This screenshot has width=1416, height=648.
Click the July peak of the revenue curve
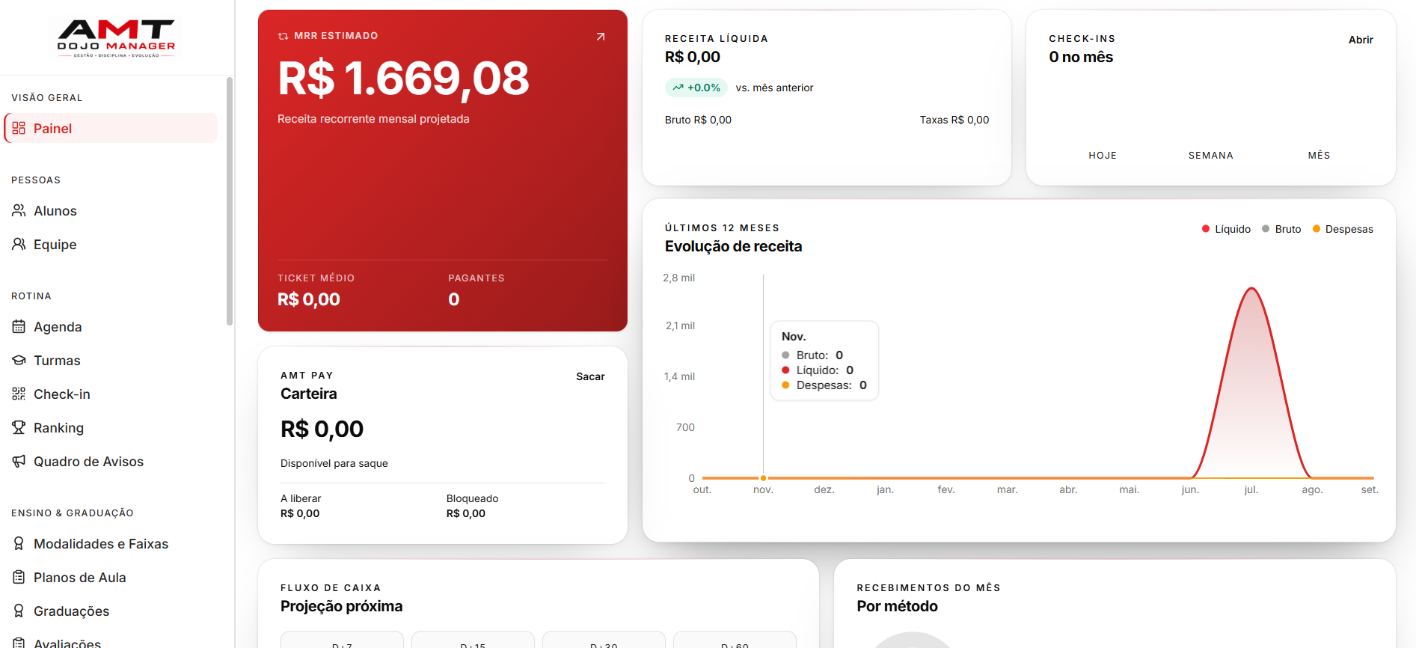[x=1251, y=289]
